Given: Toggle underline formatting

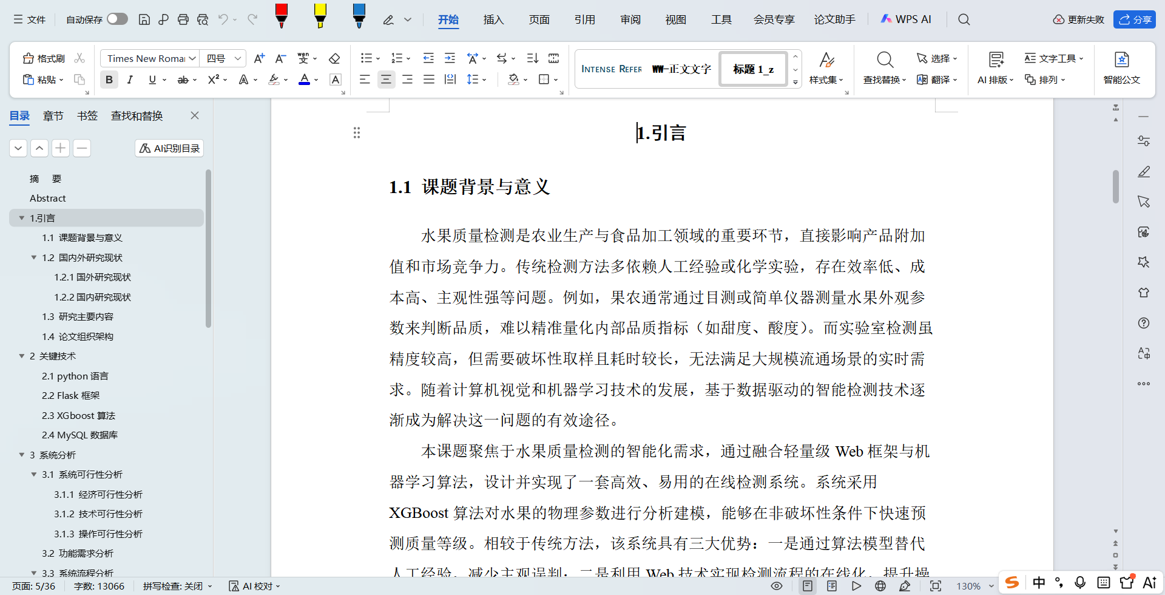Looking at the screenshot, I should pos(152,80).
